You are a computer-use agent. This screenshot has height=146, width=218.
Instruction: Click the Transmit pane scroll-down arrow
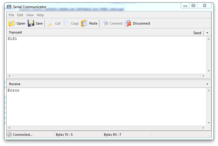(x=209, y=71)
